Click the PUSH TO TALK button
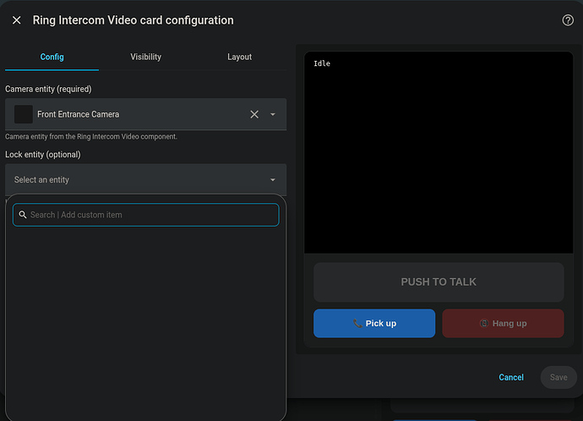The height and width of the screenshot is (421, 583). 439,282
